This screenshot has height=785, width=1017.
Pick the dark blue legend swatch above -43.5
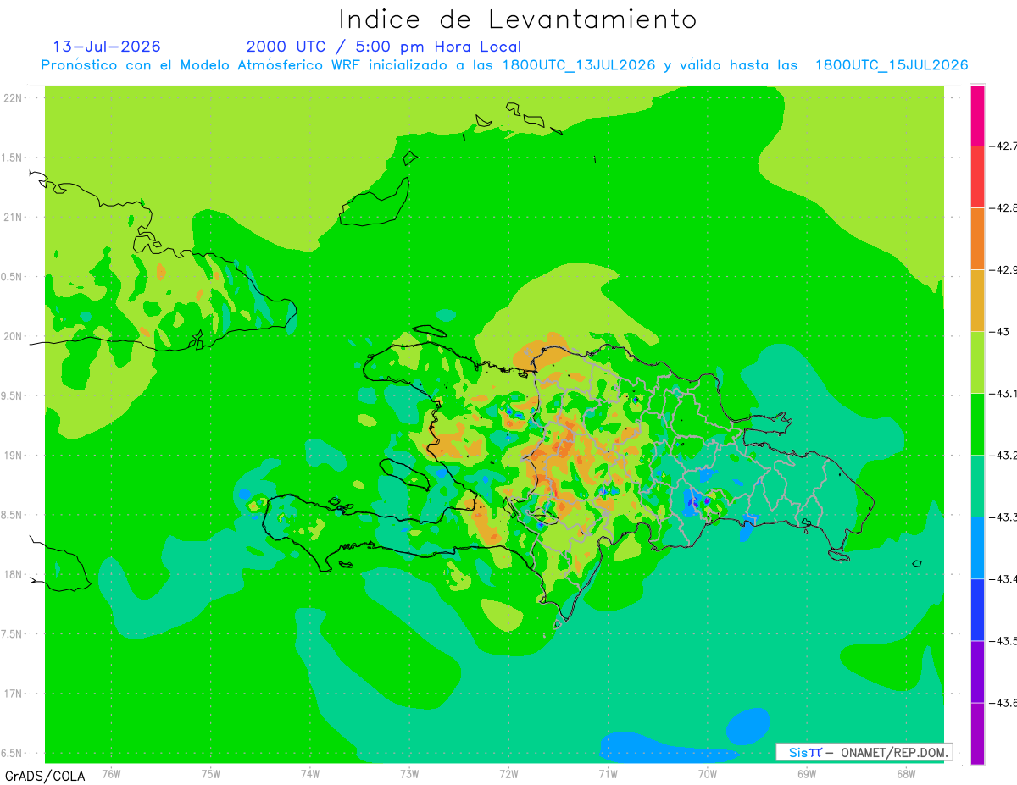pos(977,610)
